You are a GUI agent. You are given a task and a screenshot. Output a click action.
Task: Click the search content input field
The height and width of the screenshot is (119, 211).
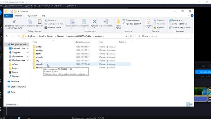(164, 36)
